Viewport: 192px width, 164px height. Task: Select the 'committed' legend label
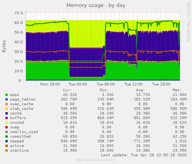(20, 137)
